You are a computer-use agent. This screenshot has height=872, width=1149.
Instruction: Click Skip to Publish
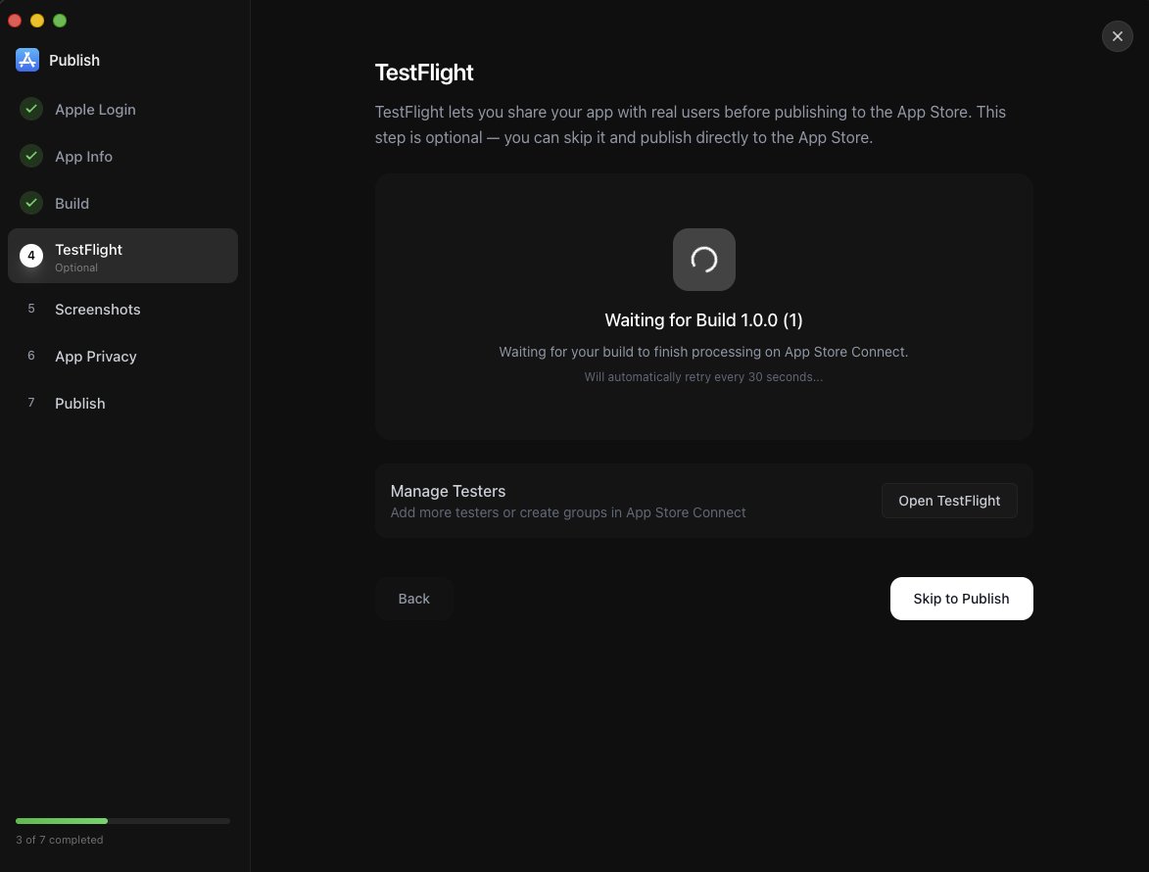point(961,599)
